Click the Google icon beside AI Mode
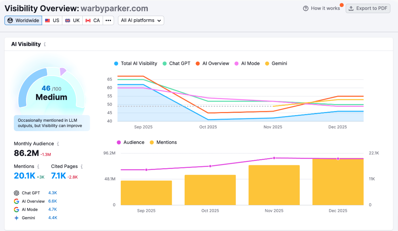 [16, 209]
